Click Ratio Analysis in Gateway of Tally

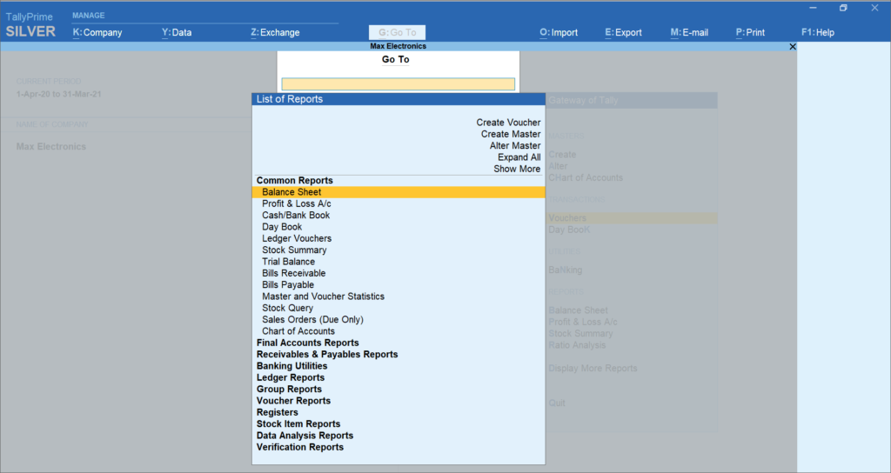click(x=578, y=345)
